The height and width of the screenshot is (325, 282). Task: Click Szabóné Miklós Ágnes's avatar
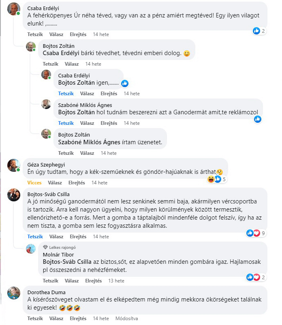(x=47, y=104)
